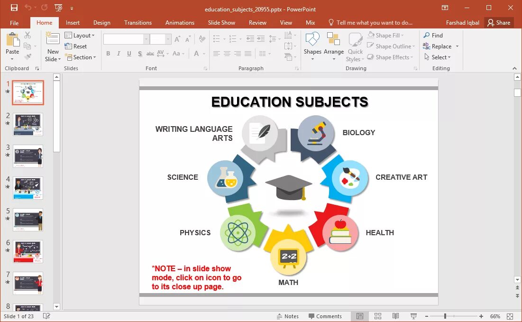
Task: Click the numbered list icon
Action: pos(233,38)
